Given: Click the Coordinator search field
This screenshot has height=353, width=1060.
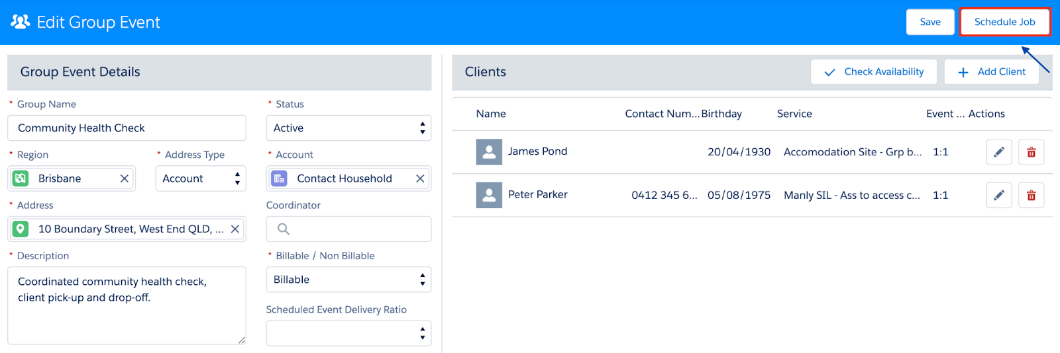Looking at the screenshot, I should point(348,229).
